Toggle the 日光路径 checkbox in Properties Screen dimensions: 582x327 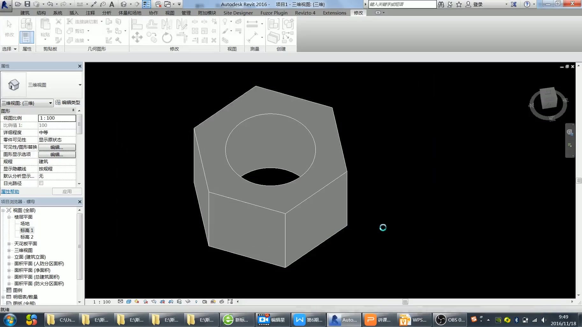(41, 183)
